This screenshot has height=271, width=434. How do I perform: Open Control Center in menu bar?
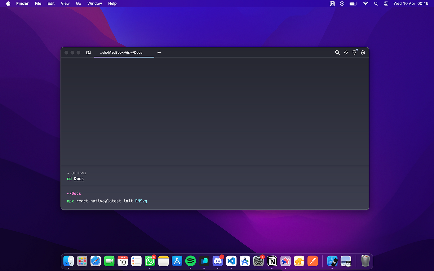click(x=386, y=3)
